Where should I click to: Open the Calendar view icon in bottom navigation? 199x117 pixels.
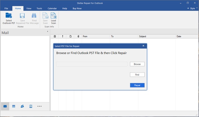[x=14, y=106]
